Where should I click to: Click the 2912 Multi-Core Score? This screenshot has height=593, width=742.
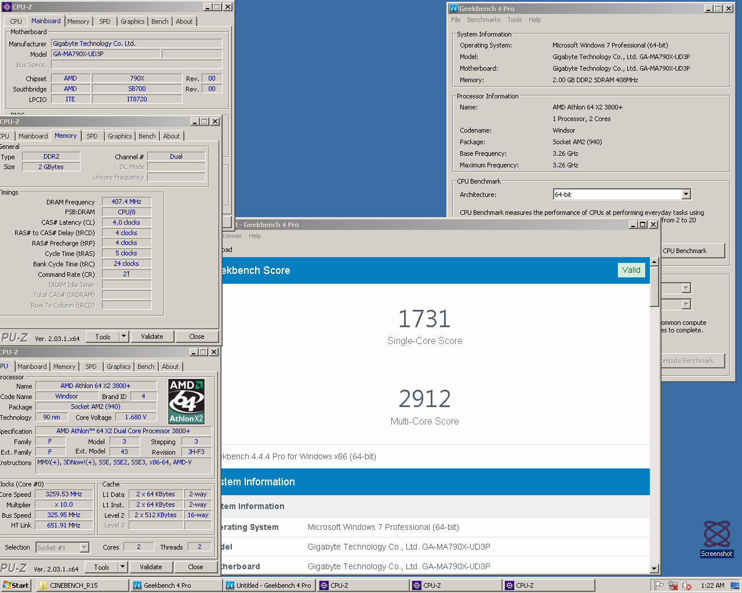pyautogui.click(x=424, y=399)
